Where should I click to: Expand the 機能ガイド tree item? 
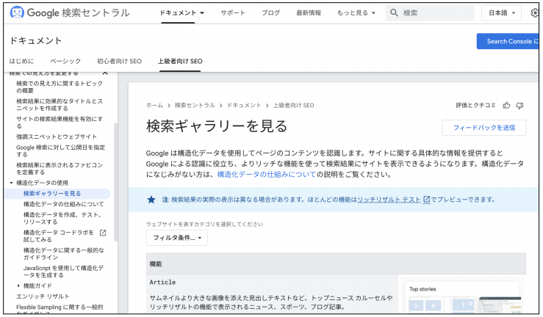point(18,286)
